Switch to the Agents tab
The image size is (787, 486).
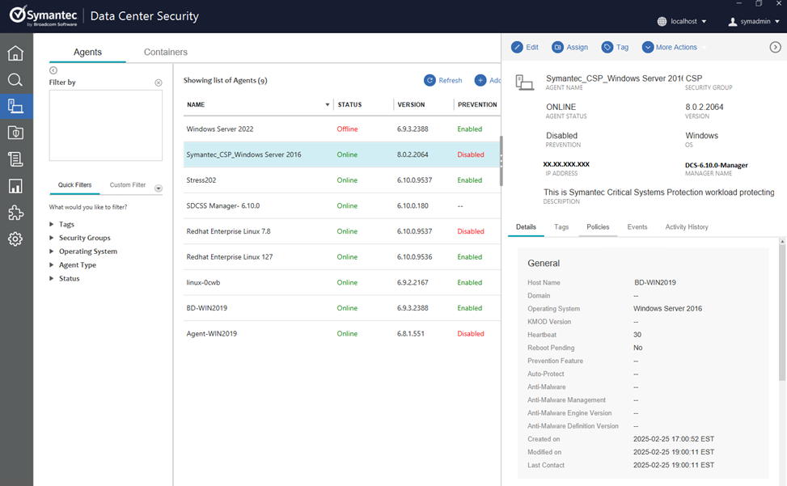pyautogui.click(x=87, y=53)
